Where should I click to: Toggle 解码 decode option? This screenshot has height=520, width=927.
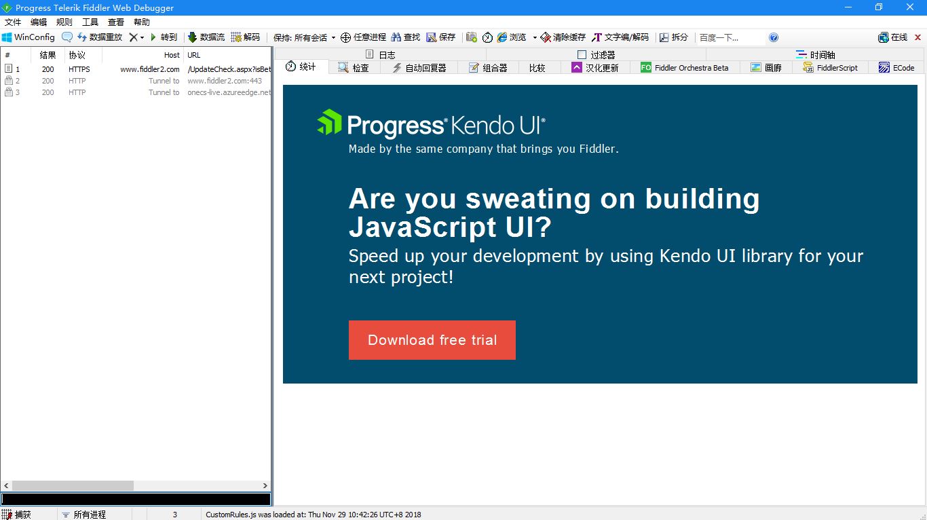[x=246, y=37]
